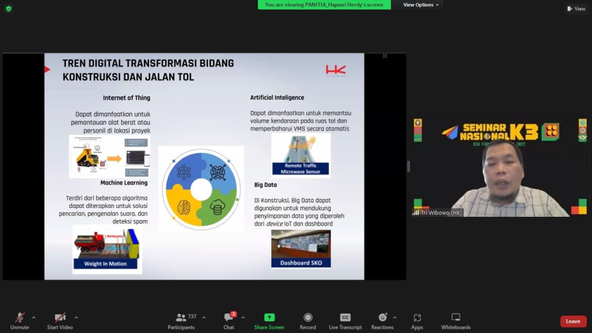Open the View Options menu
Image resolution: width=592 pixels, height=333 pixels.
point(421,5)
